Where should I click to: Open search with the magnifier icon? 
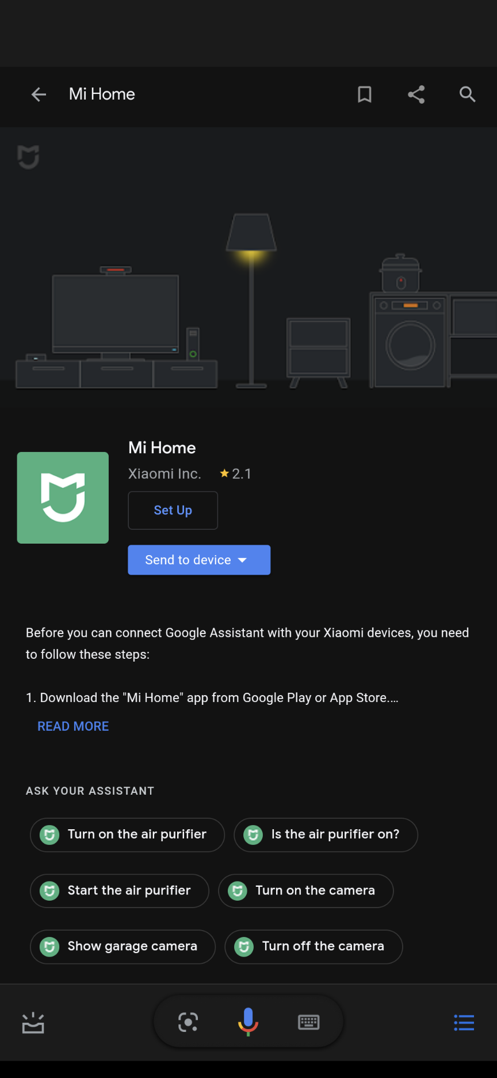point(467,94)
